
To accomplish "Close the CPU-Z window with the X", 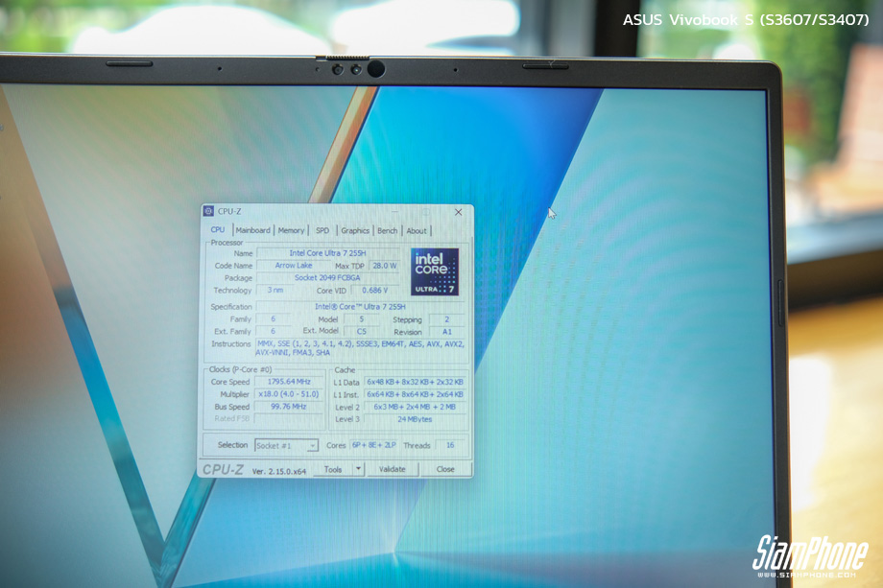I will click(x=459, y=212).
